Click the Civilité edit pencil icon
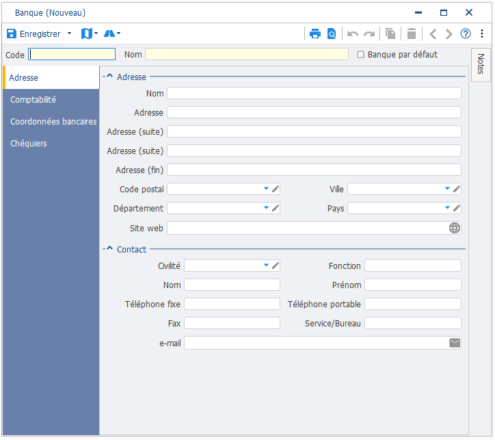Screen dimensions: 495x440 276,266
